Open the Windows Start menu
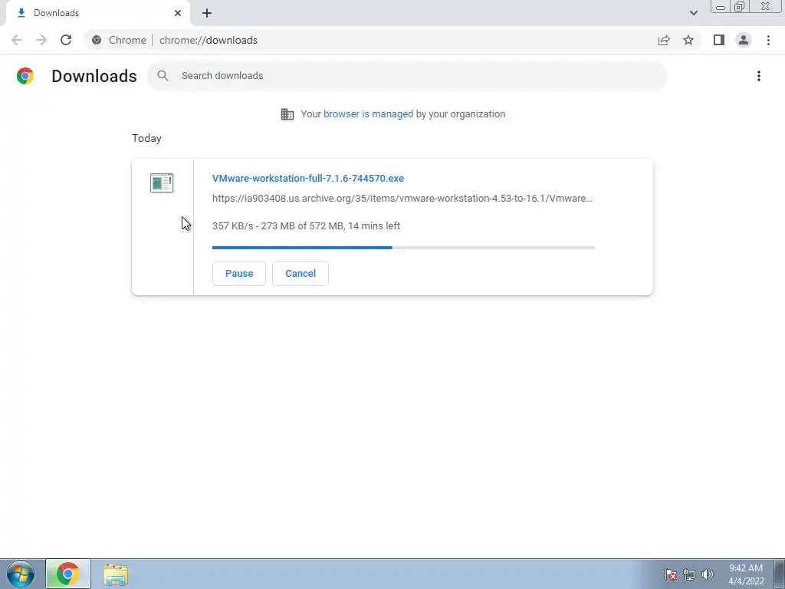This screenshot has height=589, width=785. [x=21, y=574]
